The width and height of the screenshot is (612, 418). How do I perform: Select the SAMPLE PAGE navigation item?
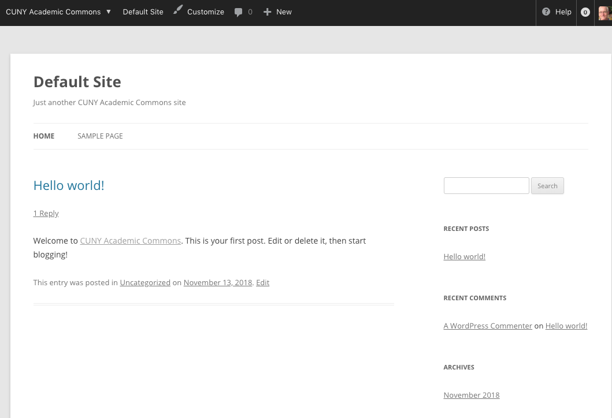click(100, 136)
